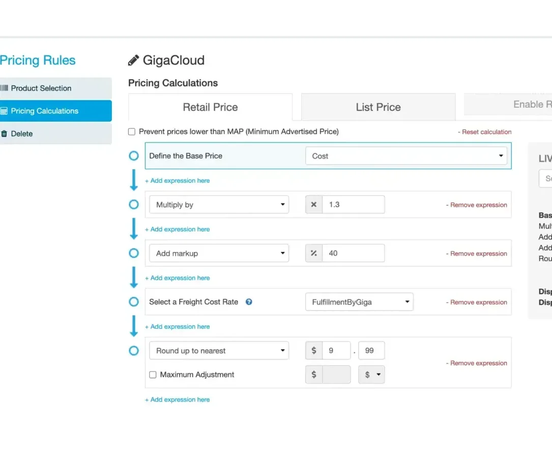Click the Reset calculation link
The width and height of the screenshot is (552, 471).
pyautogui.click(x=484, y=132)
